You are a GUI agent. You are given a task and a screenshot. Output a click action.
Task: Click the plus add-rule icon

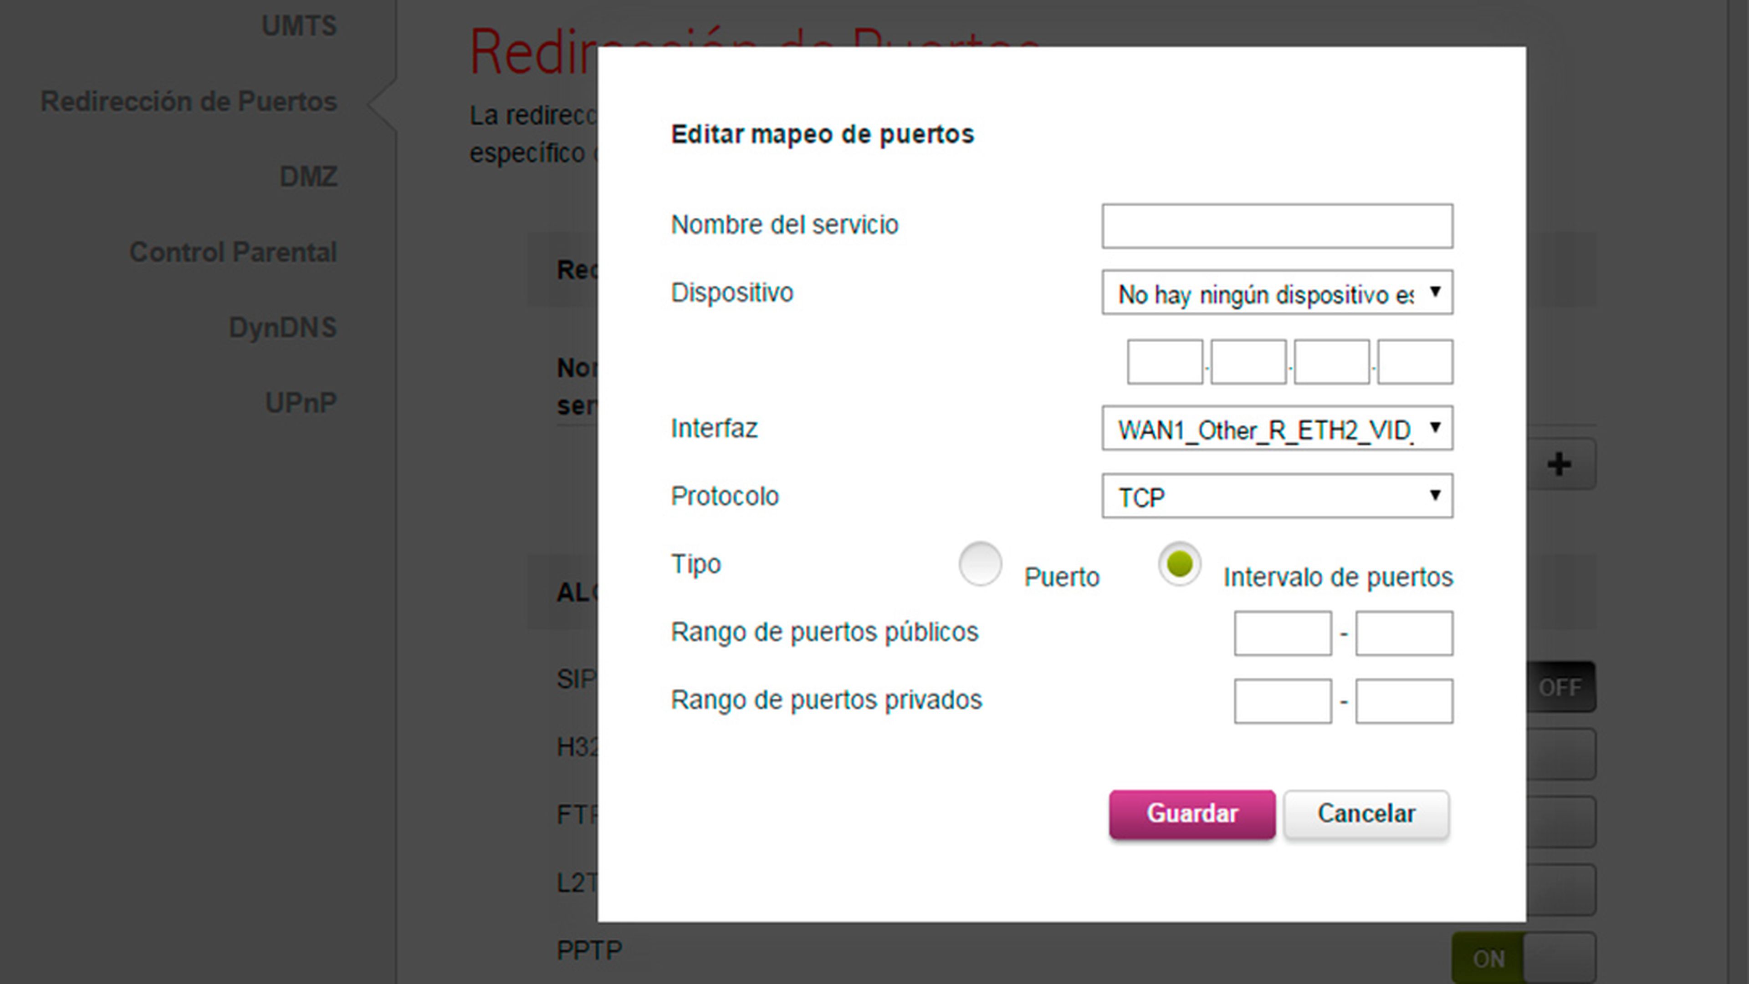1560,464
